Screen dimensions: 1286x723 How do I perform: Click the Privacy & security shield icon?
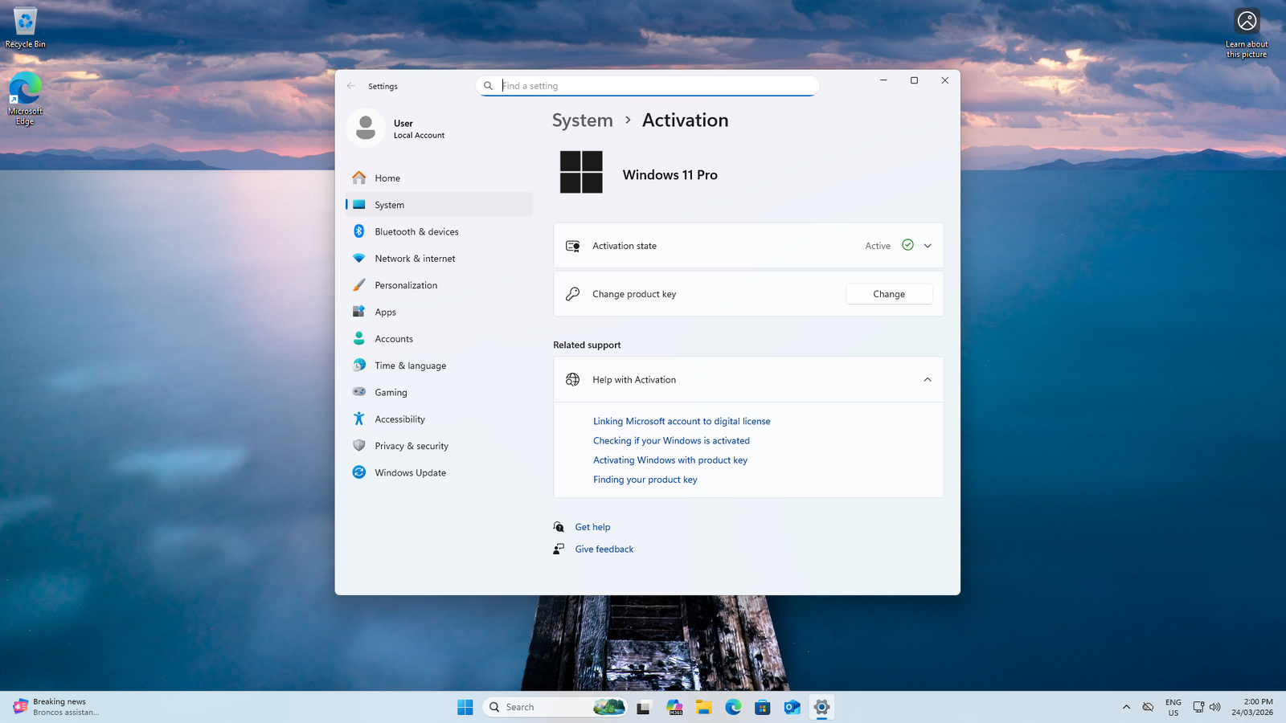pyautogui.click(x=358, y=446)
